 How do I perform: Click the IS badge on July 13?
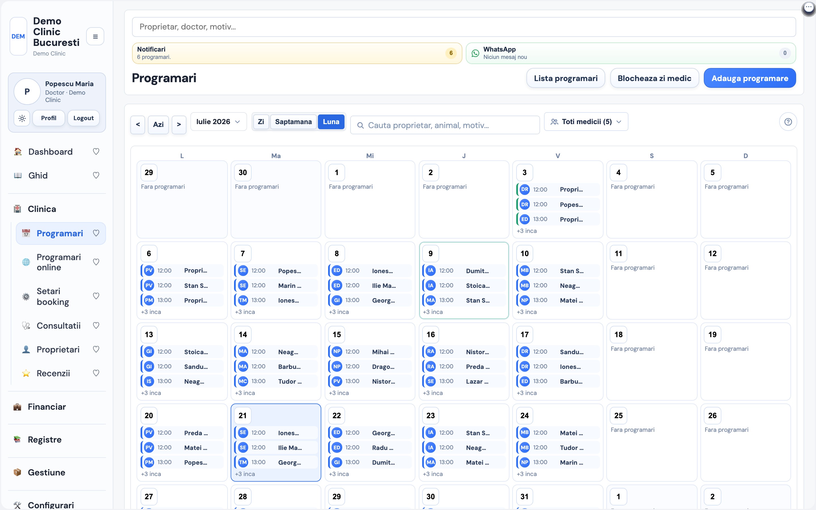[x=149, y=381]
